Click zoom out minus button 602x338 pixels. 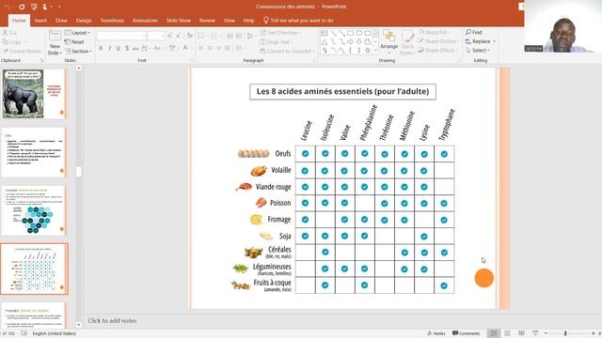tap(546, 333)
